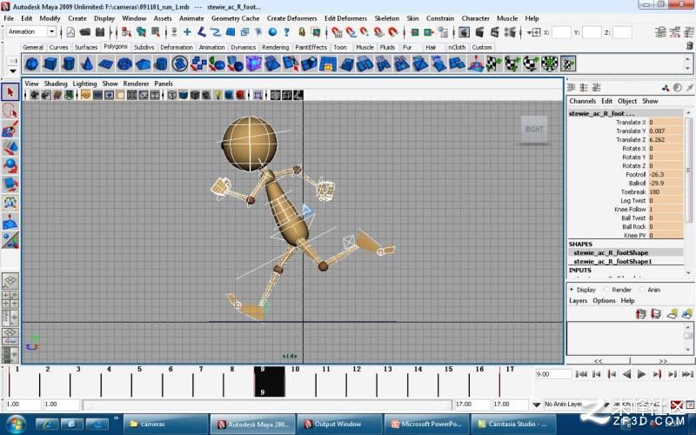Open animation preferences icon

click(x=690, y=405)
